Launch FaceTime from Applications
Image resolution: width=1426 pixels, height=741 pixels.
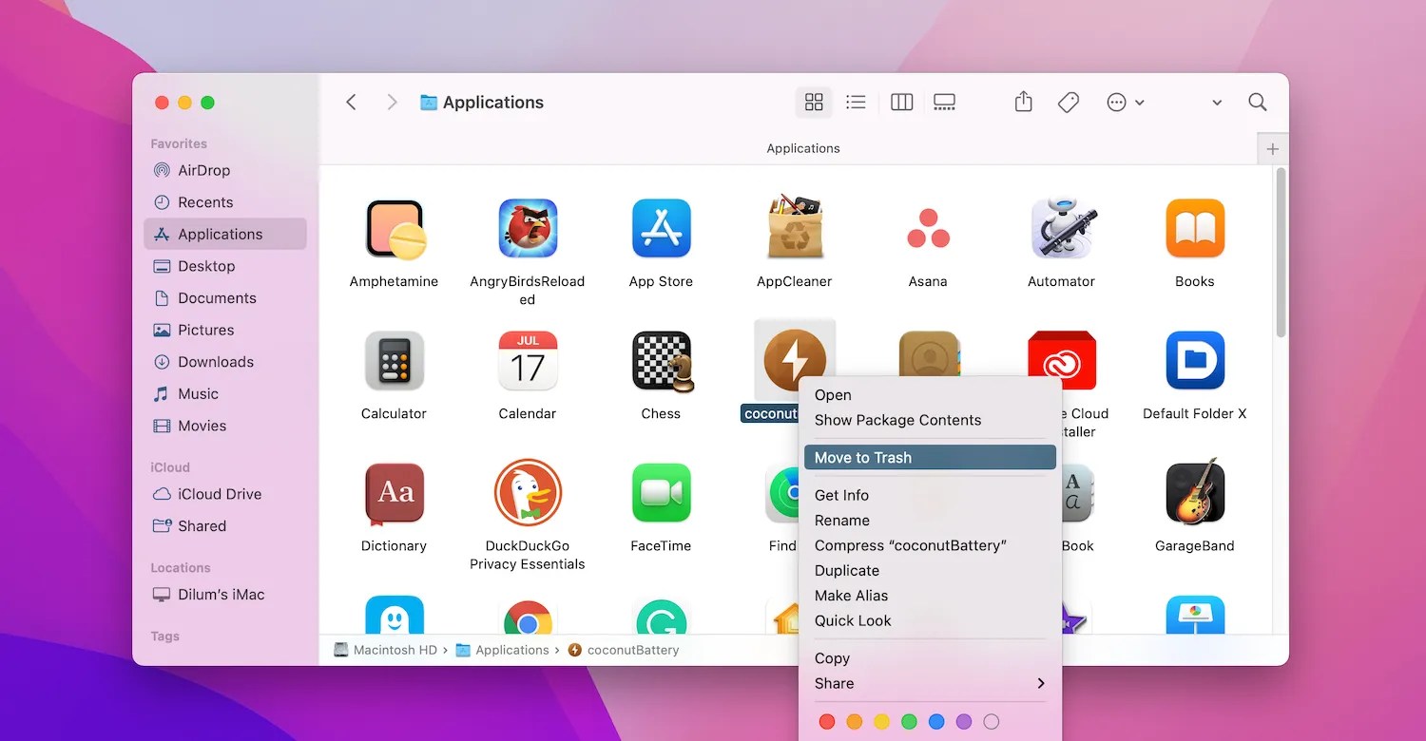661,493
